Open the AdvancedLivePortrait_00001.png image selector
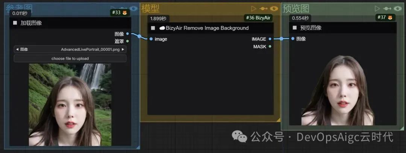Screen dimensions: 406x153 coord(70,49)
